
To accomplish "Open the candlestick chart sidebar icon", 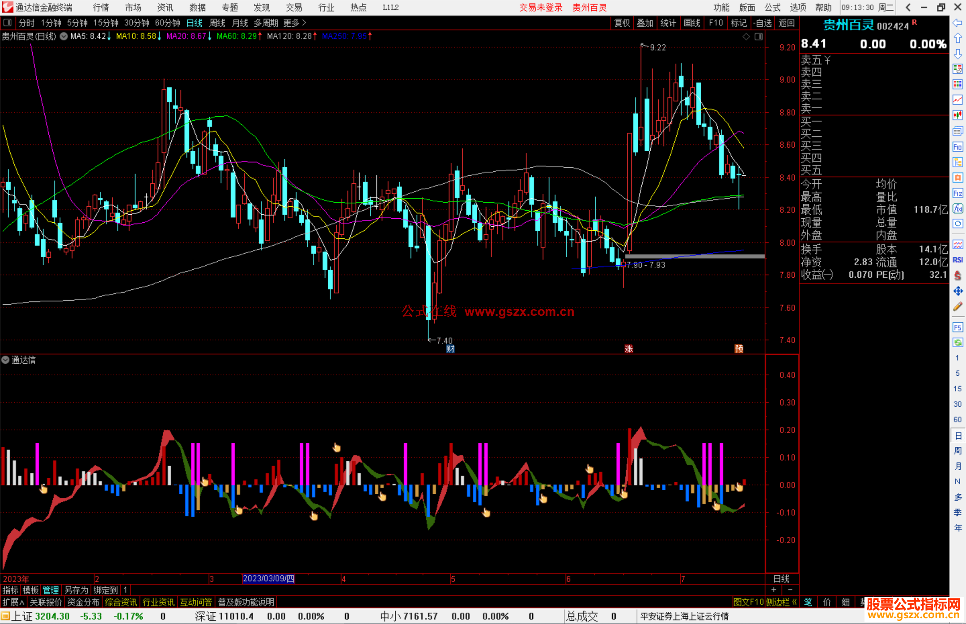I will coord(958,115).
